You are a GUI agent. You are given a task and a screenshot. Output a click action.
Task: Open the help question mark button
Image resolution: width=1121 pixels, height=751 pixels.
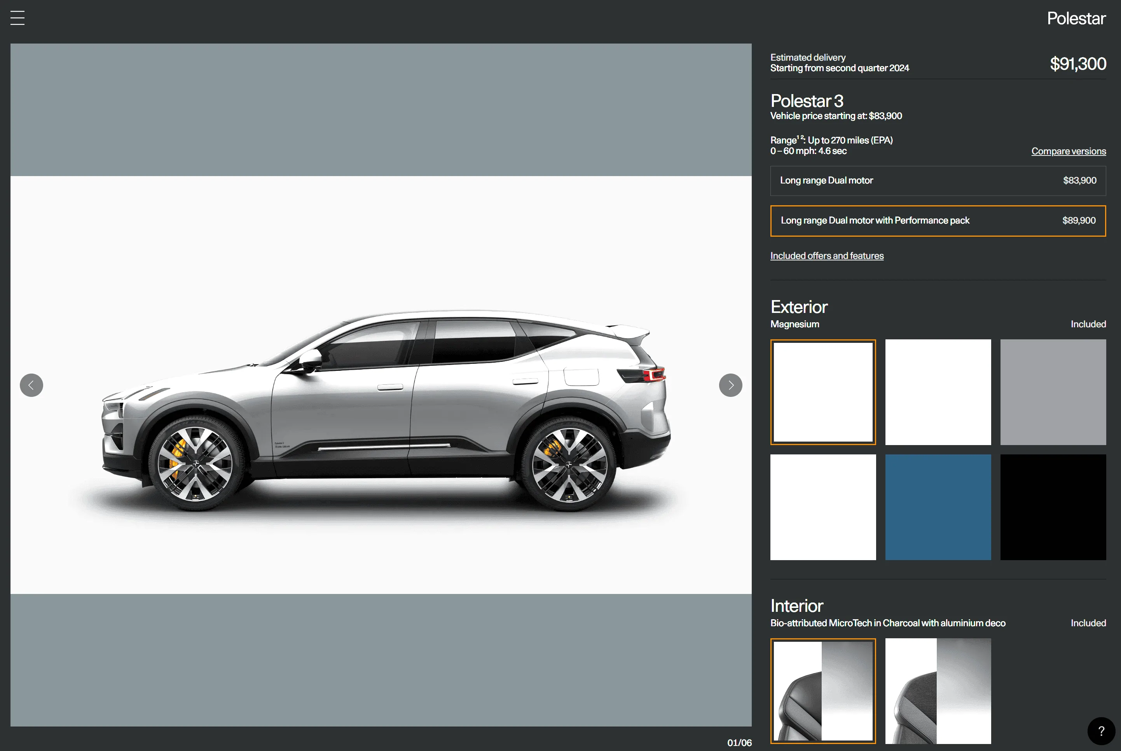[x=1101, y=731]
